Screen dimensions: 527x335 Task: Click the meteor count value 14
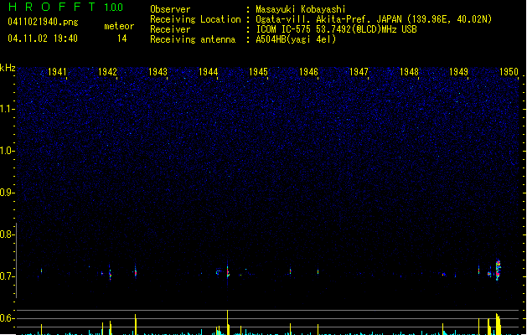pos(122,39)
